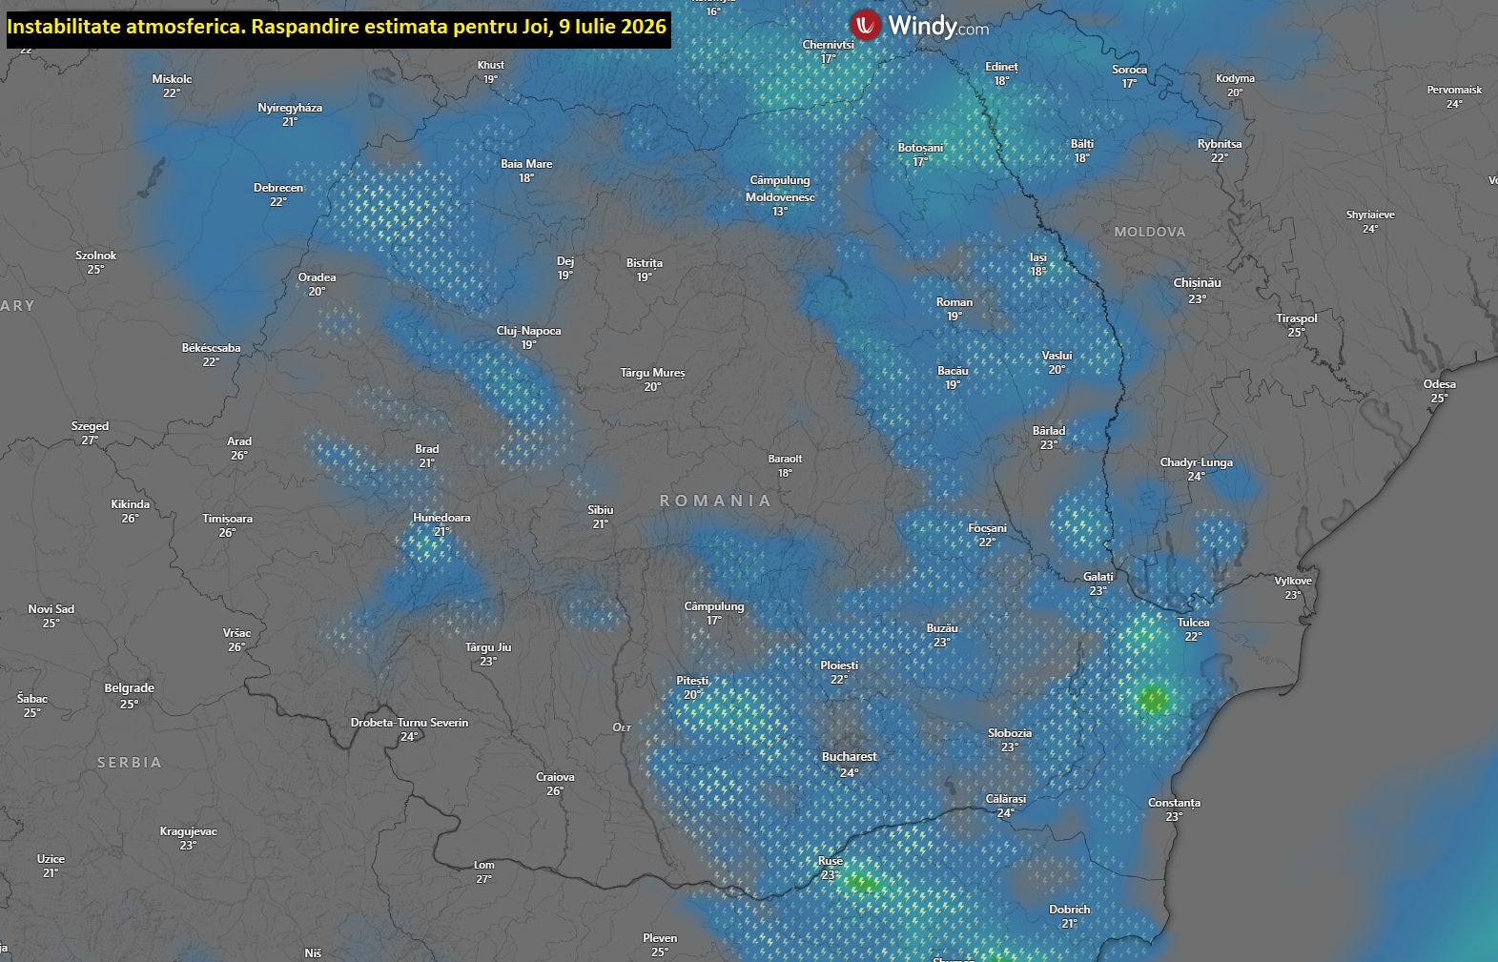Click the Chadyr-Lunga label
This screenshot has width=1498, height=962.
tap(1197, 462)
